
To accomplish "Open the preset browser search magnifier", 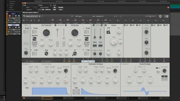I will [x=72, y=16].
